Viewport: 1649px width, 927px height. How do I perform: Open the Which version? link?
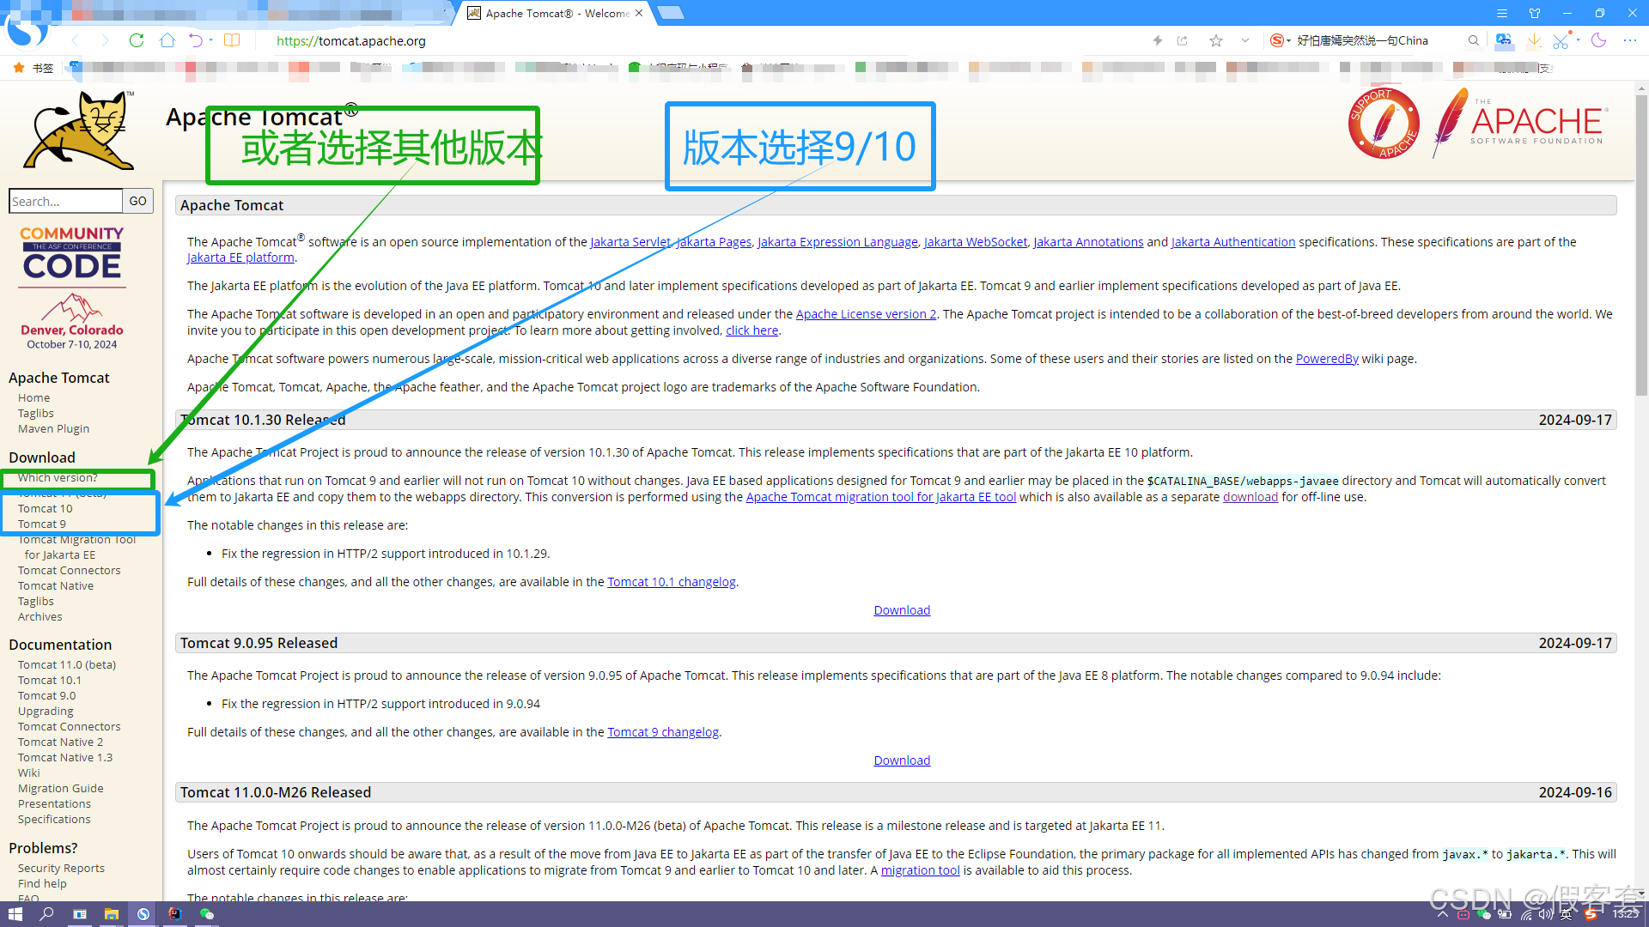pyautogui.click(x=58, y=477)
